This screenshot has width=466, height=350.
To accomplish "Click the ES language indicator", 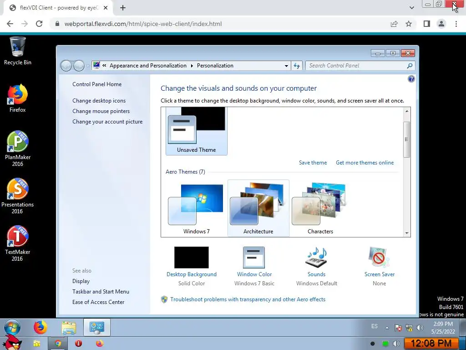I will pyautogui.click(x=375, y=326).
